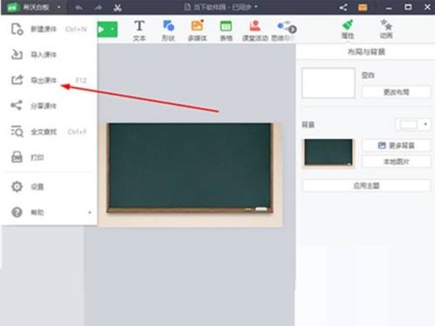This screenshot has height=326, width=435.
Task: Open the orange mail message icon
Action: (x=363, y=7)
